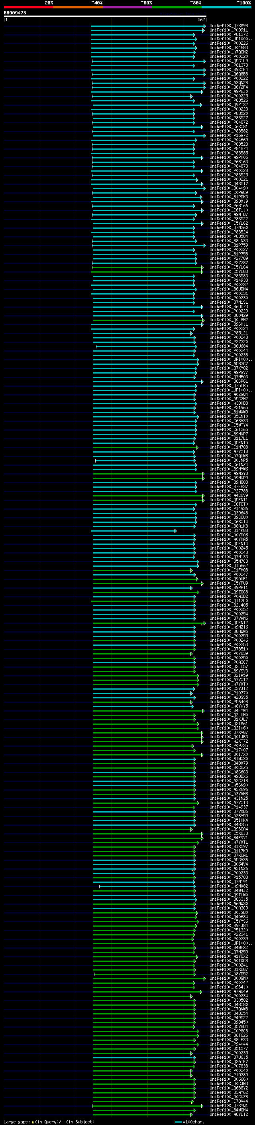Select hit label UniRef100_P16972
255x1125 pixels.
click(228, 135)
